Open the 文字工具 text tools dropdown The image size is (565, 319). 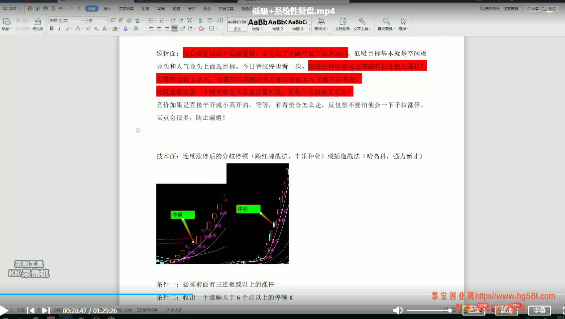pos(362,24)
